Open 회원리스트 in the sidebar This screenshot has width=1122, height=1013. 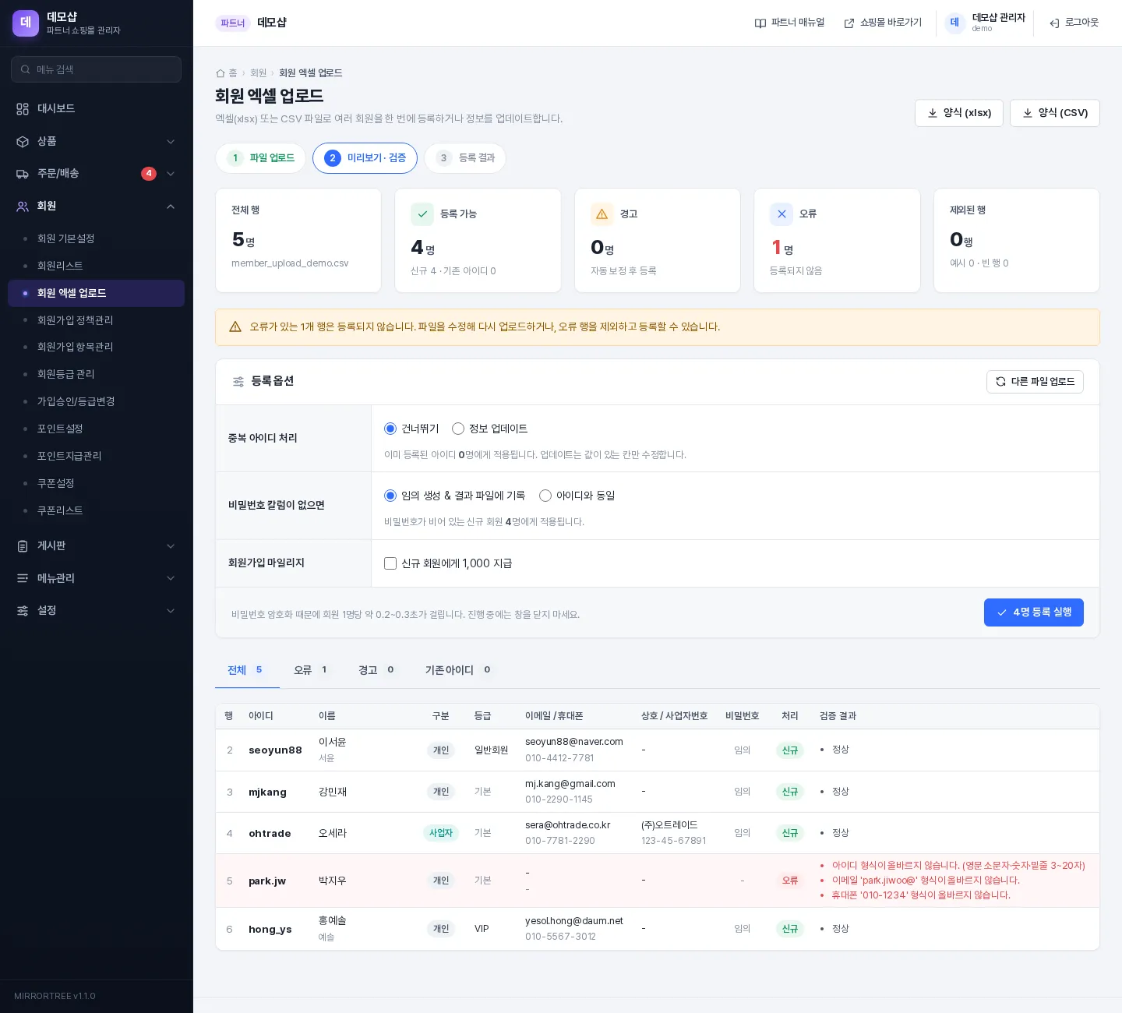[x=96, y=266]
